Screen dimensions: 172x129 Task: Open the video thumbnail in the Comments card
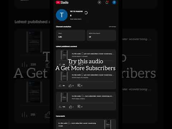coord(108,124)
